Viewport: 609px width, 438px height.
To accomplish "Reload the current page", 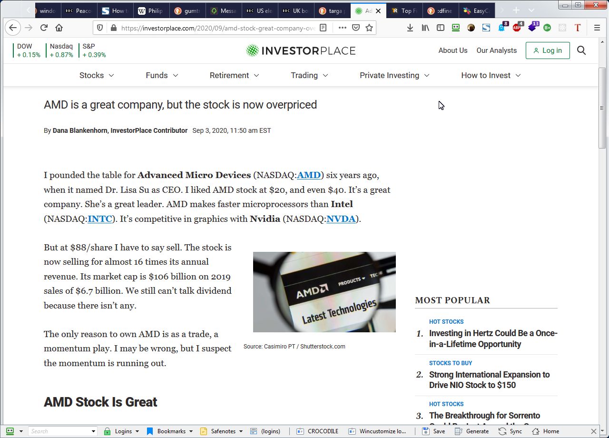I will point(44,28).
